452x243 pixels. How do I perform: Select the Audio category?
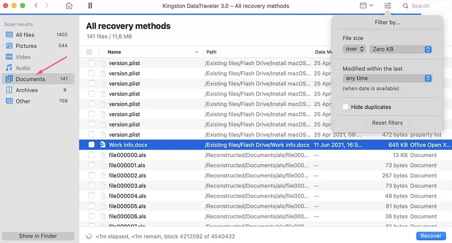coord(24,68)
